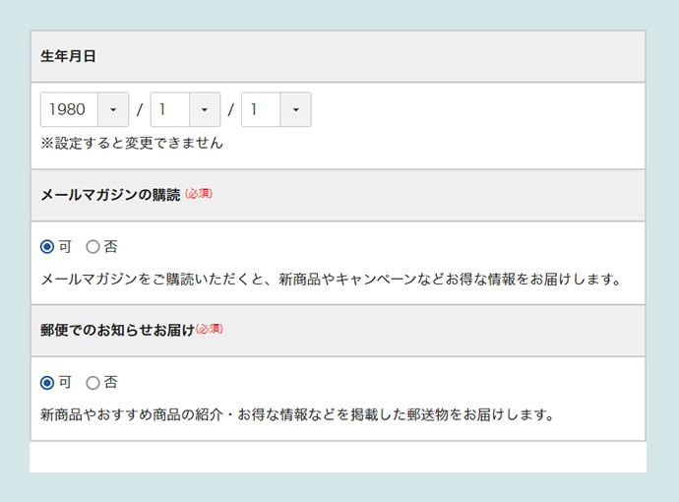Select 否 radio for メールマガジンの購読
This screenshot has width=679, height=502.
(x=93, y=246)
